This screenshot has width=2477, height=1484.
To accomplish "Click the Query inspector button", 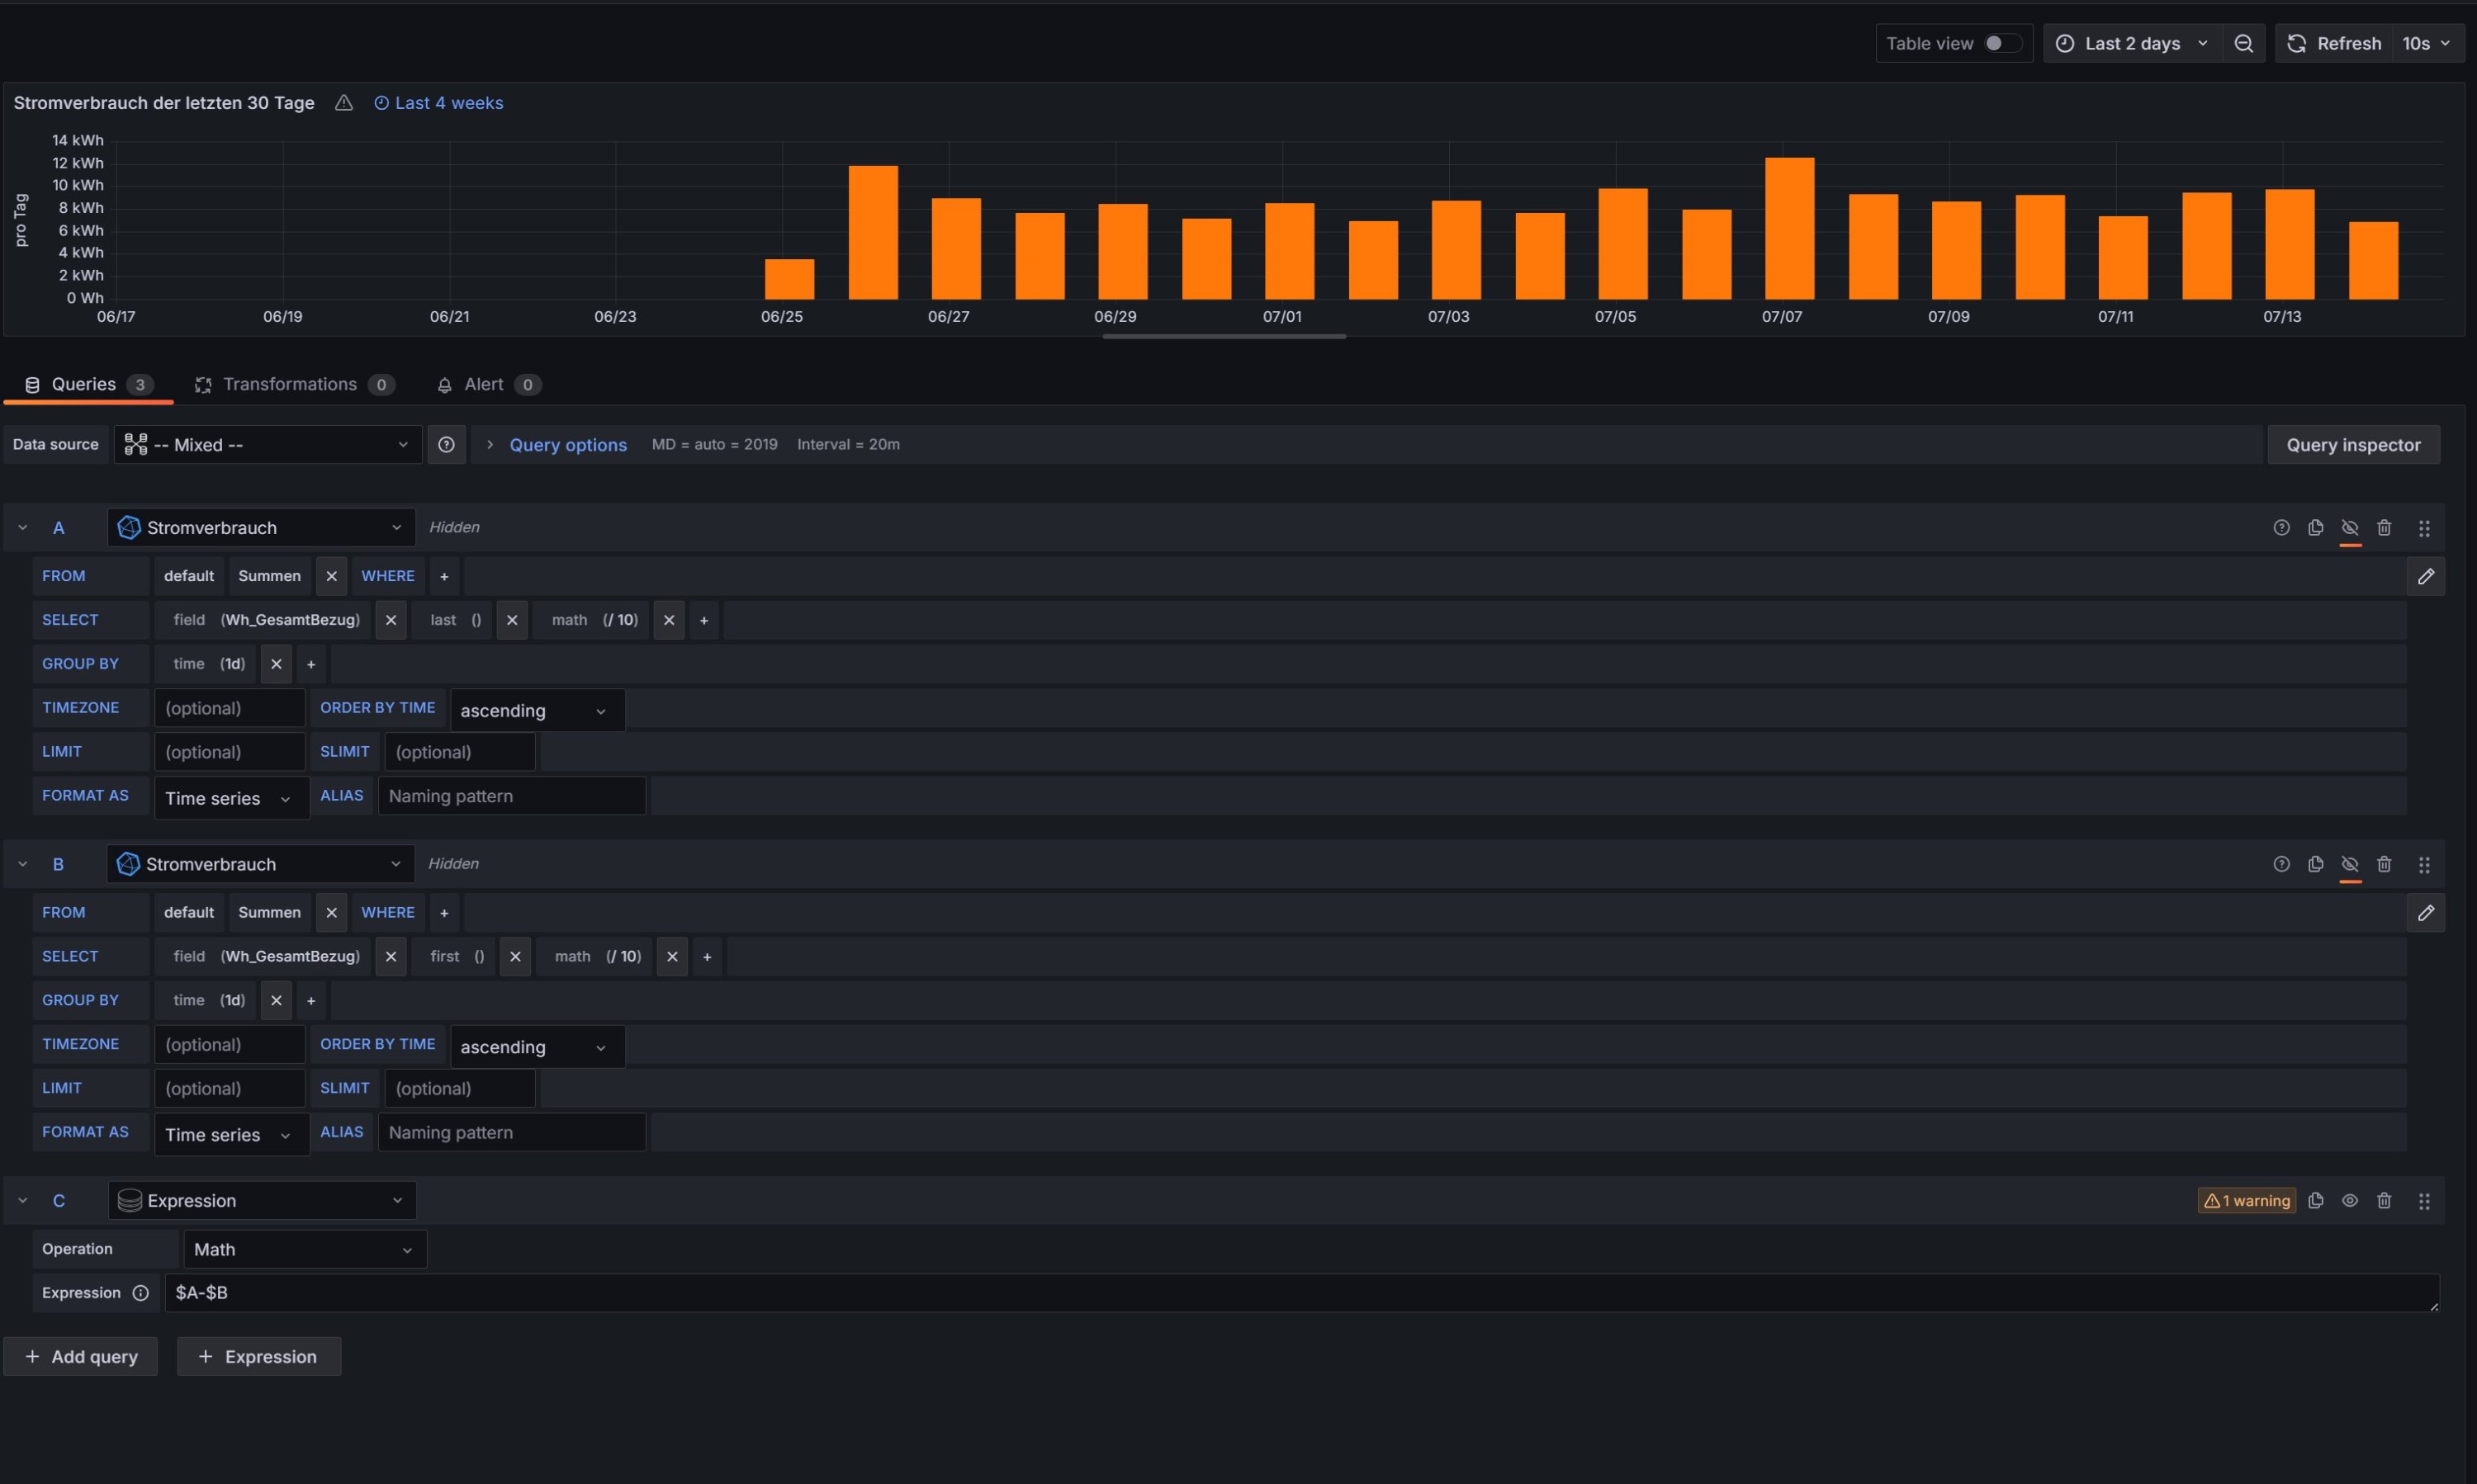I will click(2352, 444).
